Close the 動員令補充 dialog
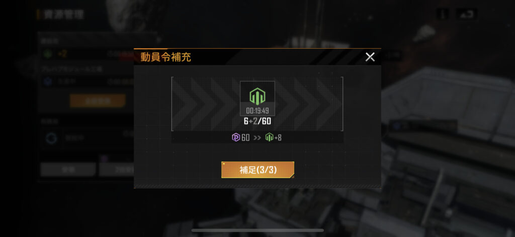This screenshot has width=515, height=237. point(370,57)
